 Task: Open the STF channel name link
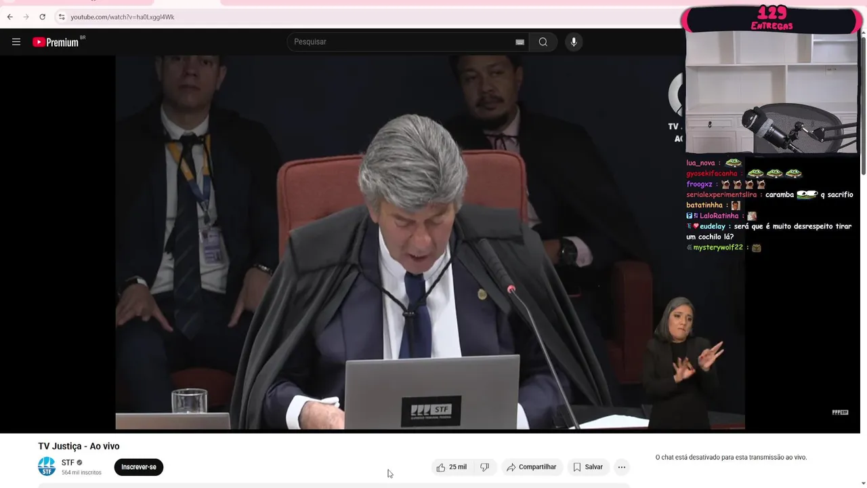68,463
